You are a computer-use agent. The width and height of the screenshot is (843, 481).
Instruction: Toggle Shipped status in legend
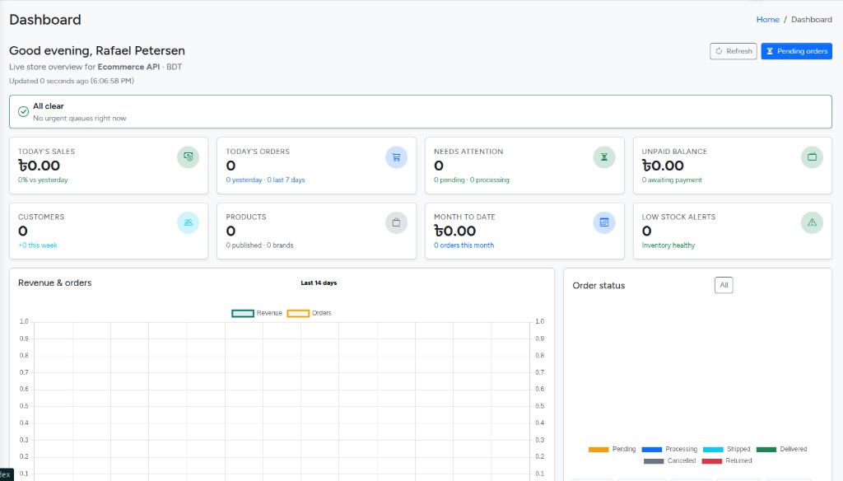click(726, 449)
